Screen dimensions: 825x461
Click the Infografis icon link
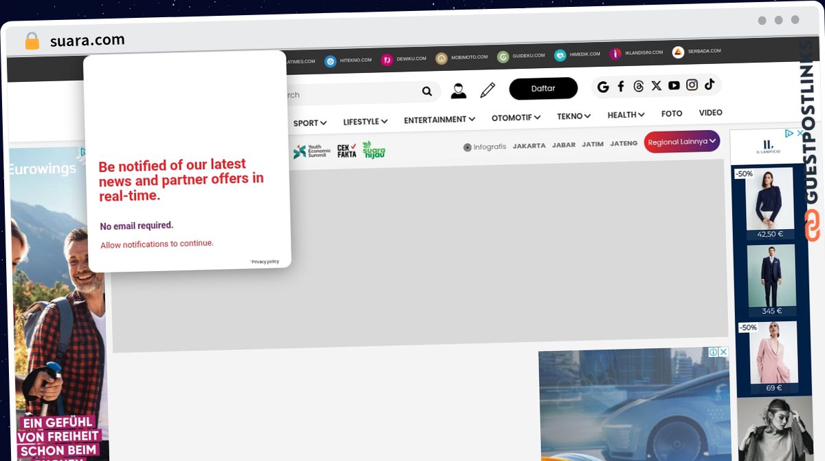(485, 147)
